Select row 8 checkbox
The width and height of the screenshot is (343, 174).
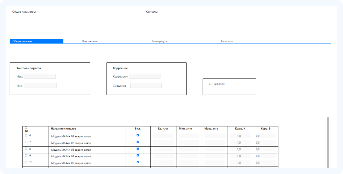pos(26,149)
